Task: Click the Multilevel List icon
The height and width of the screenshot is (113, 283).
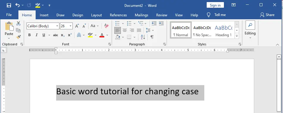Action: (140, 23)
